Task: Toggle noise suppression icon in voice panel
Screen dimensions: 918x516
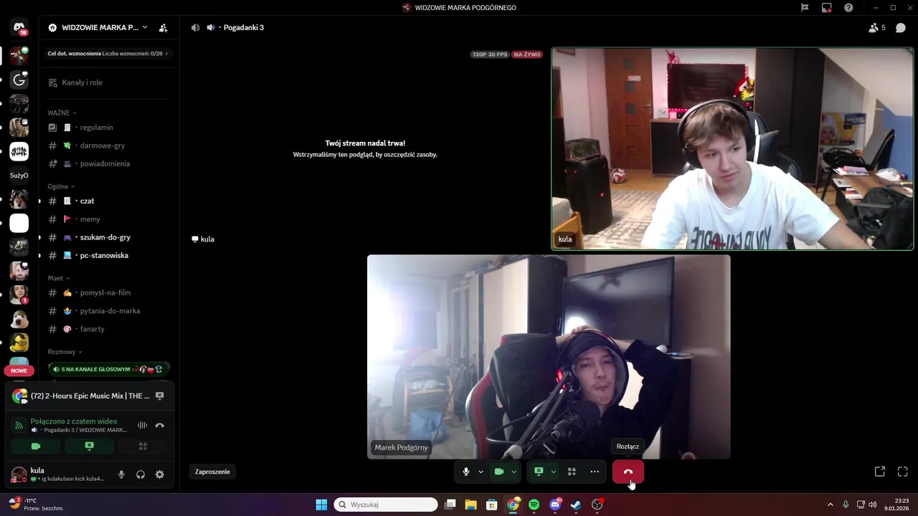Action: click(x=142, y=425)
